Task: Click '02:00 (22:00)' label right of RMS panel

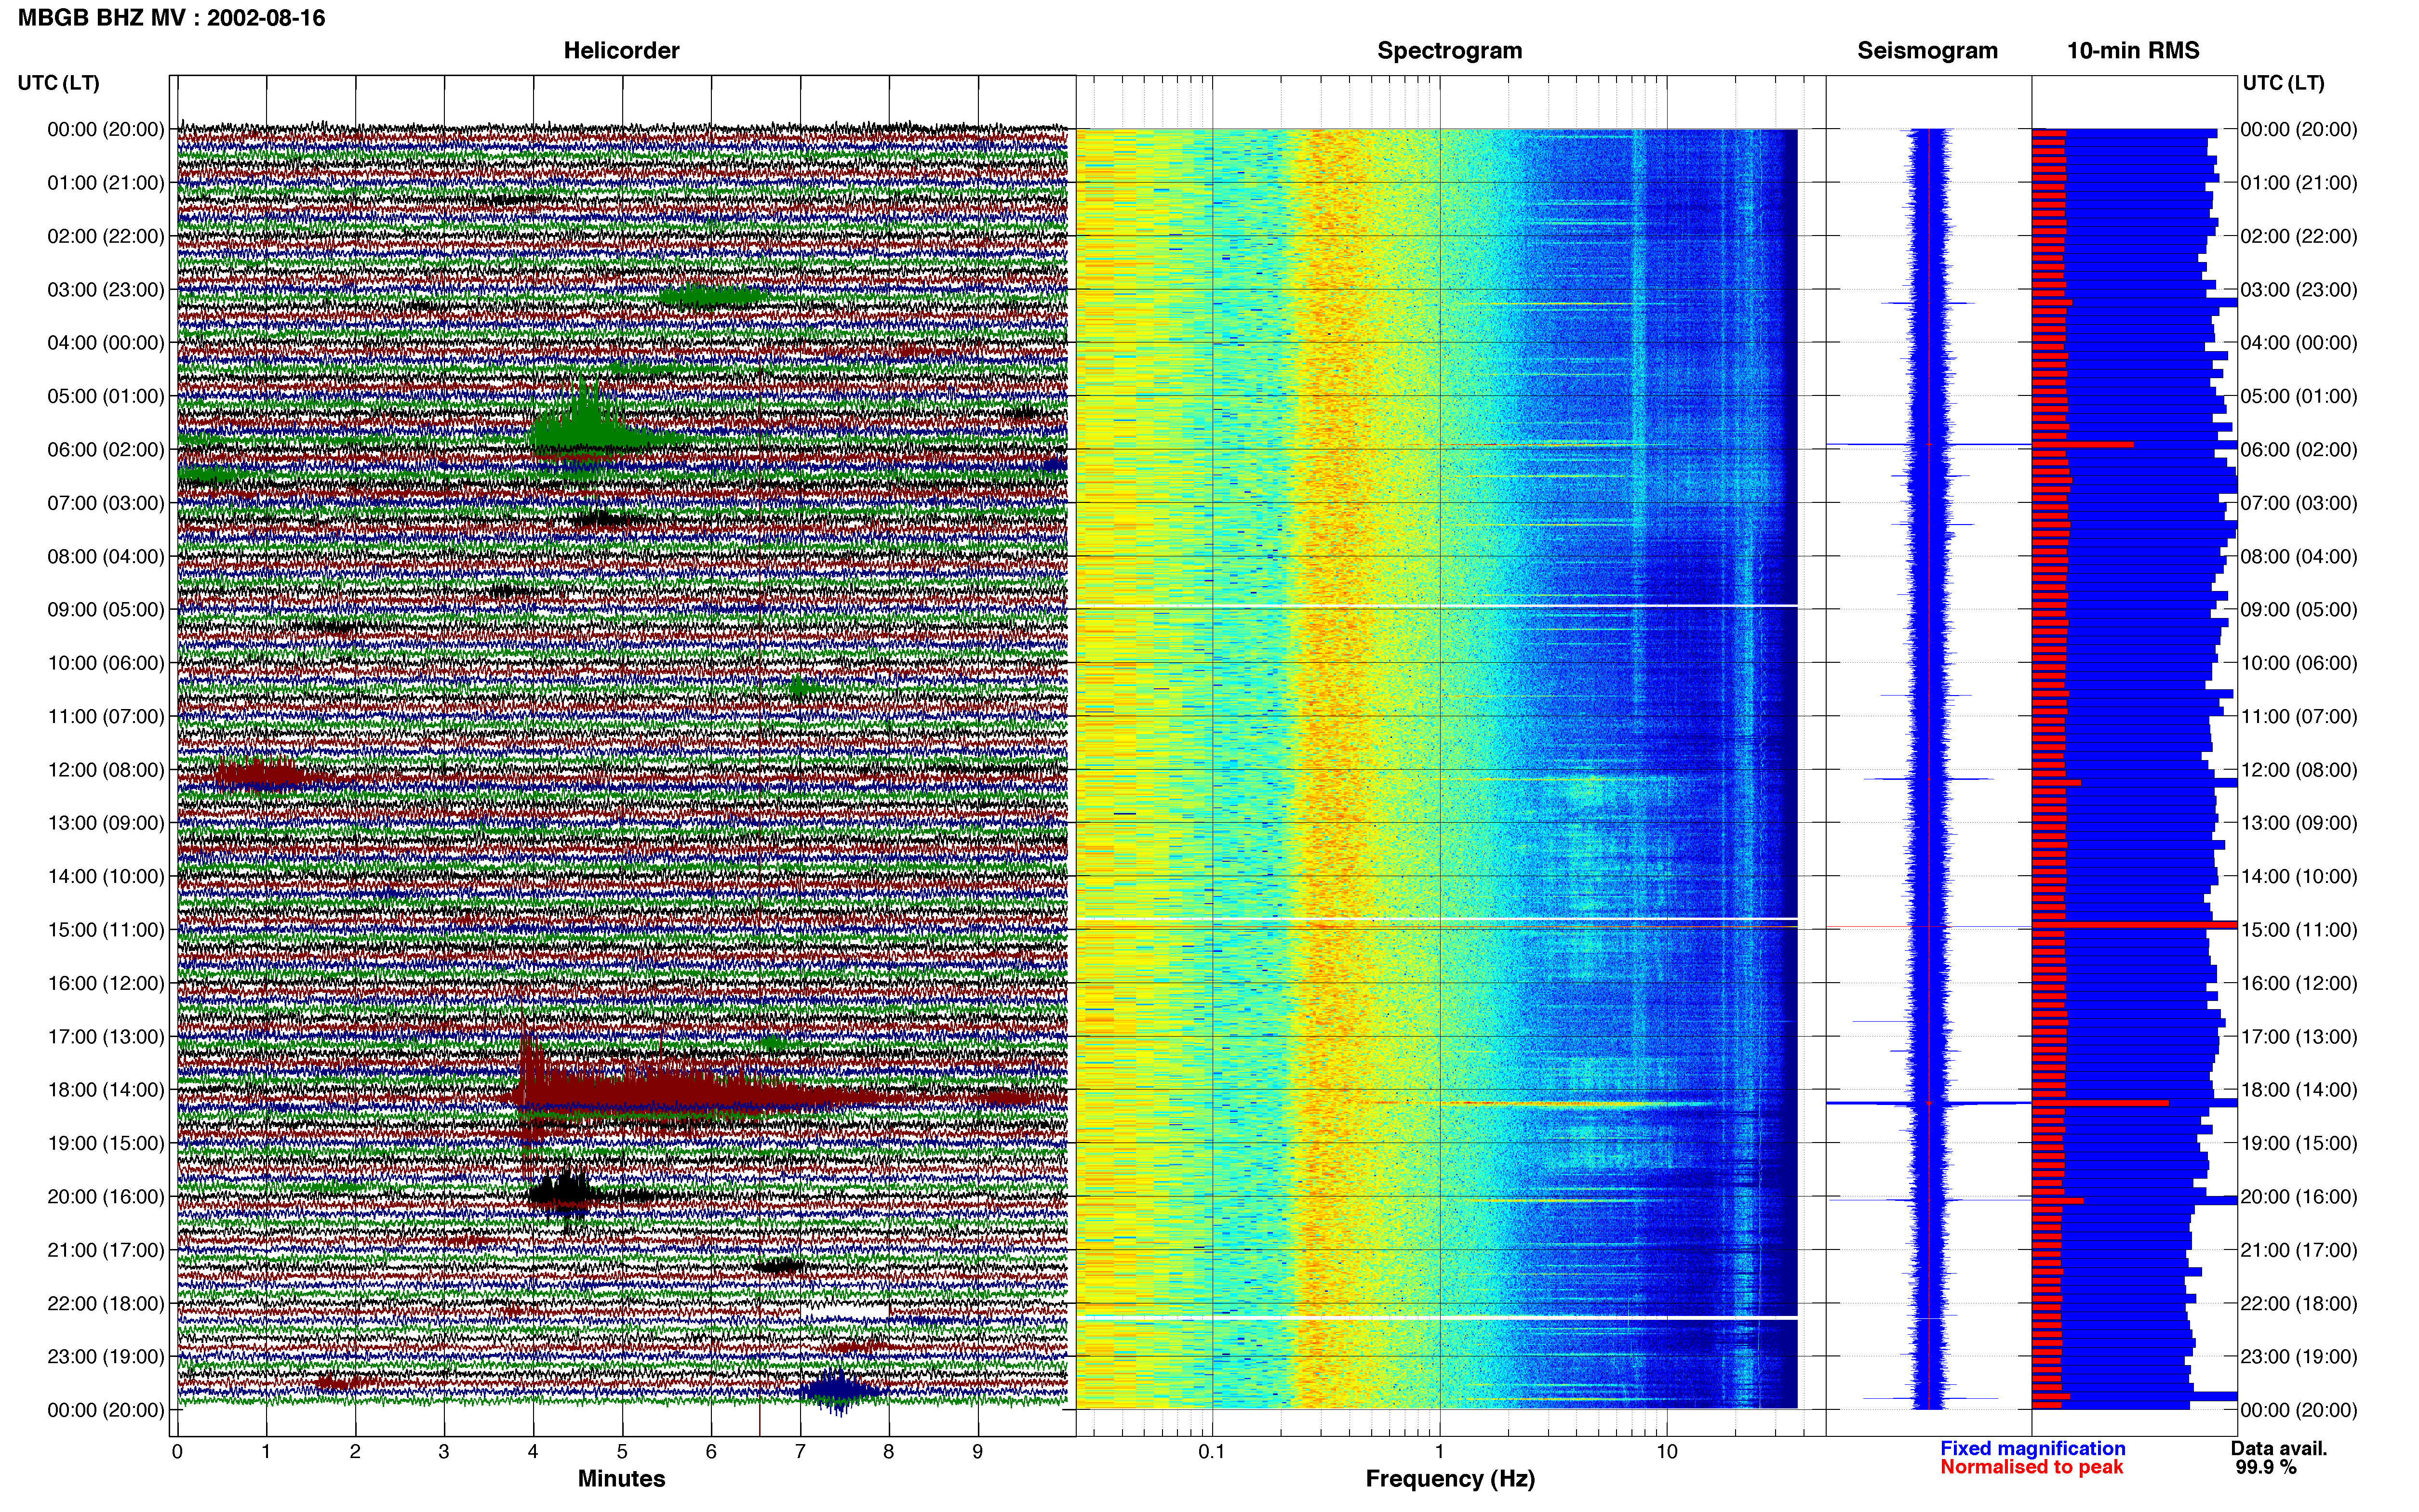Action: (2299, 236)
